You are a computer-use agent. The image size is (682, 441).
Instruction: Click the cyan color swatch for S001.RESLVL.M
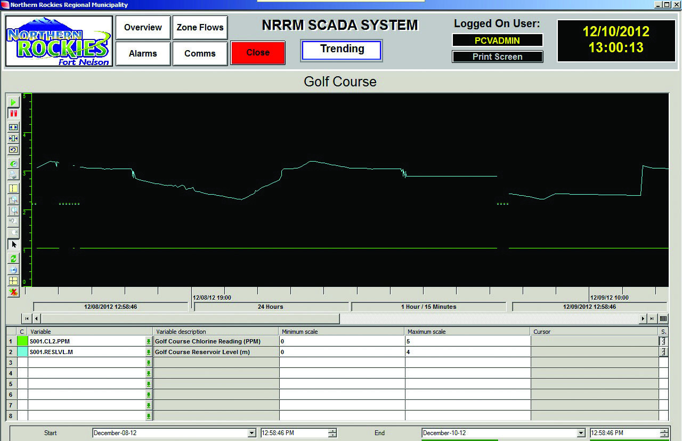22,352
